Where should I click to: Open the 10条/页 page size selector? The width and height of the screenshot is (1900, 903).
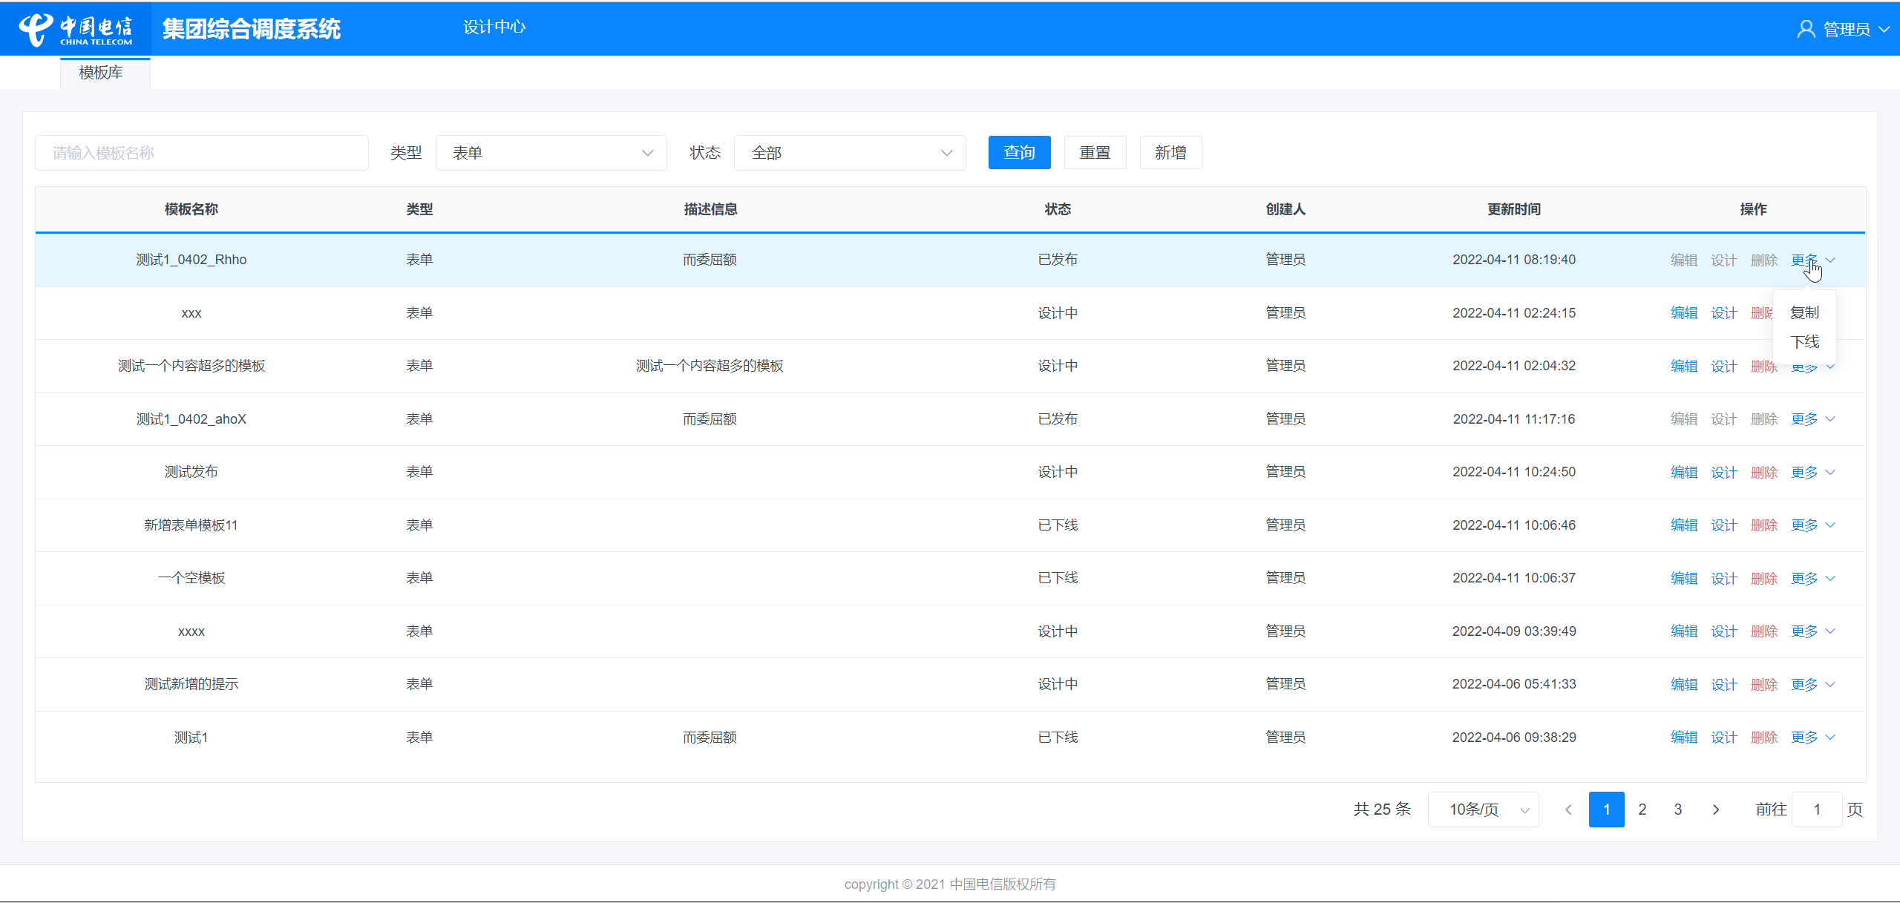point(1483,810)
